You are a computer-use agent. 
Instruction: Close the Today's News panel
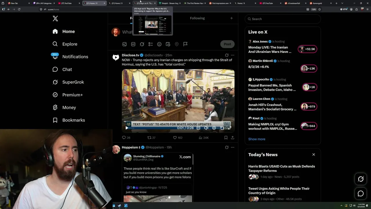(x=314, y=155)
